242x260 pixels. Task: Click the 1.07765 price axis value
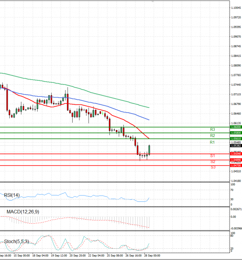pyautogui.click(x=236, y=75)
